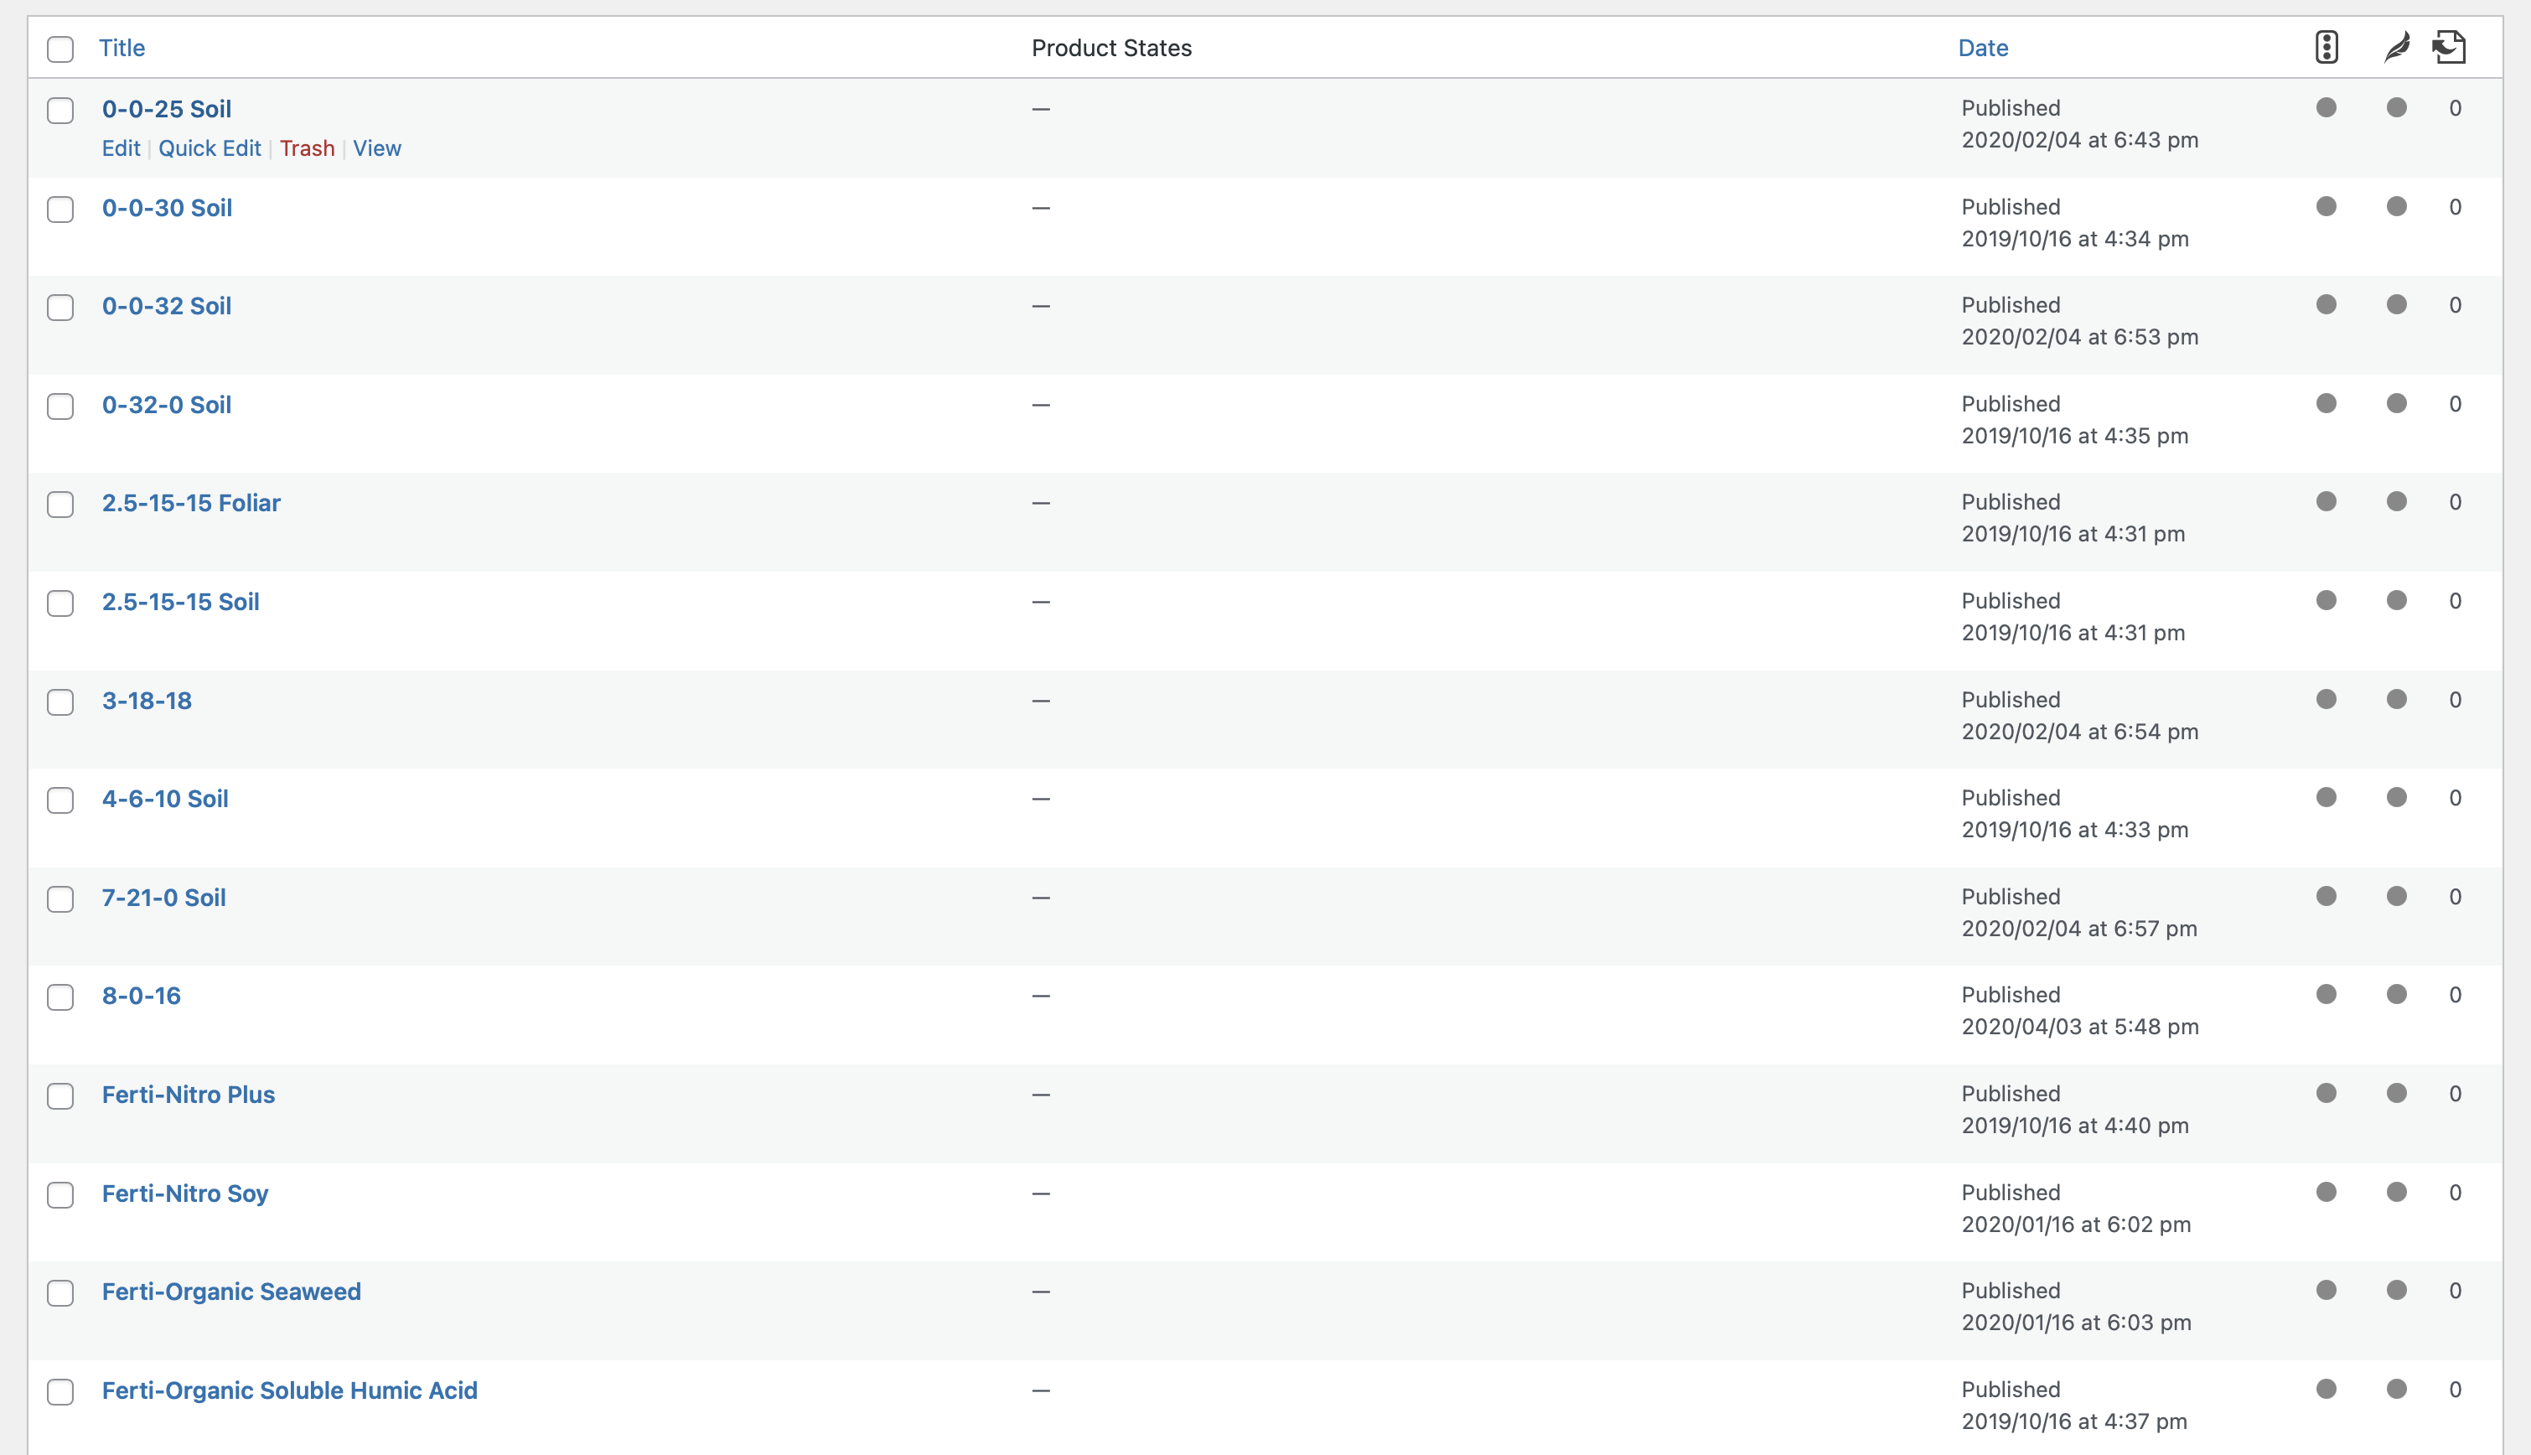This screenshot has height=1455, width=2531.
Task: Click the readability dot for 2.5-15-15 Foliar
Action: (x=2396, y=502)
